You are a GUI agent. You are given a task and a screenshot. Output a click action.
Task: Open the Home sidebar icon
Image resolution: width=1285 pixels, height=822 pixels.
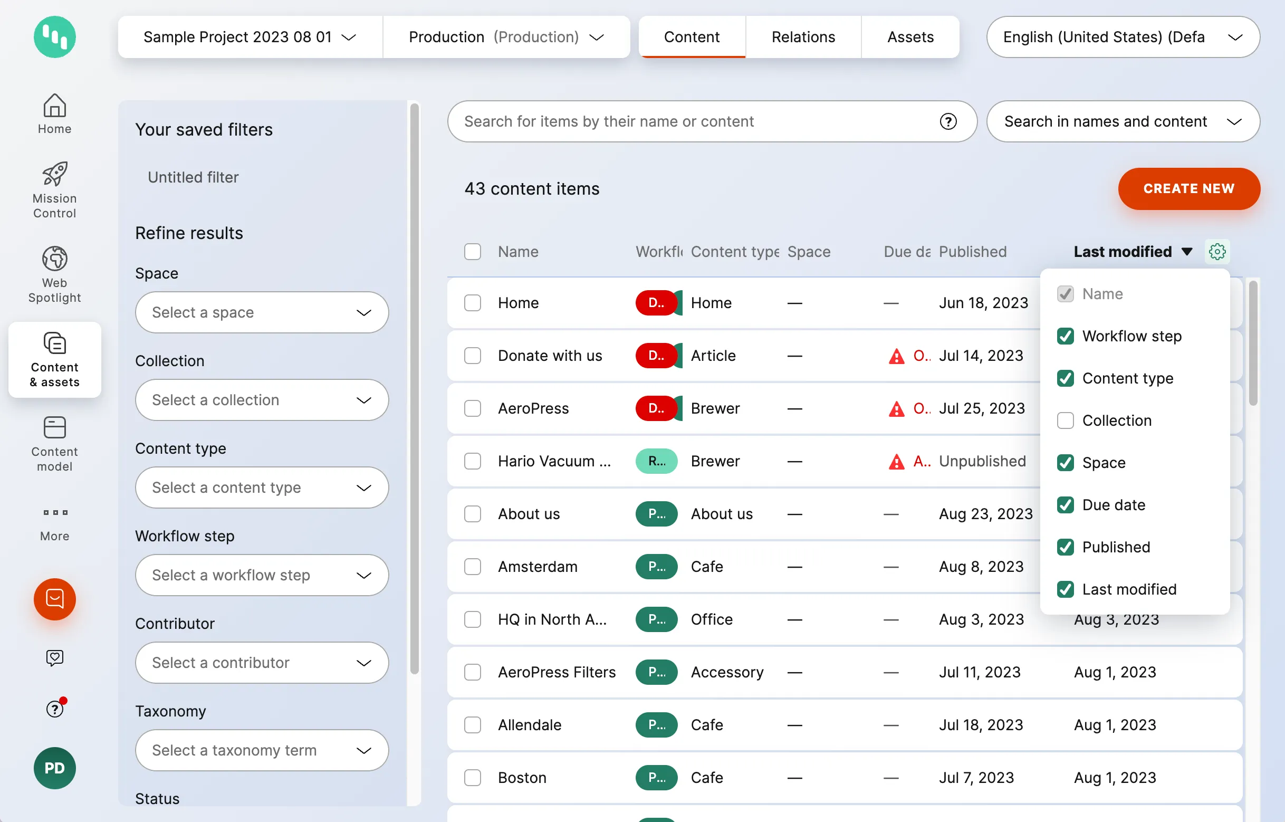coord(54,106)
